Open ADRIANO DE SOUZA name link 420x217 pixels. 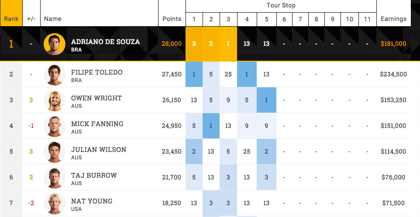105,42
